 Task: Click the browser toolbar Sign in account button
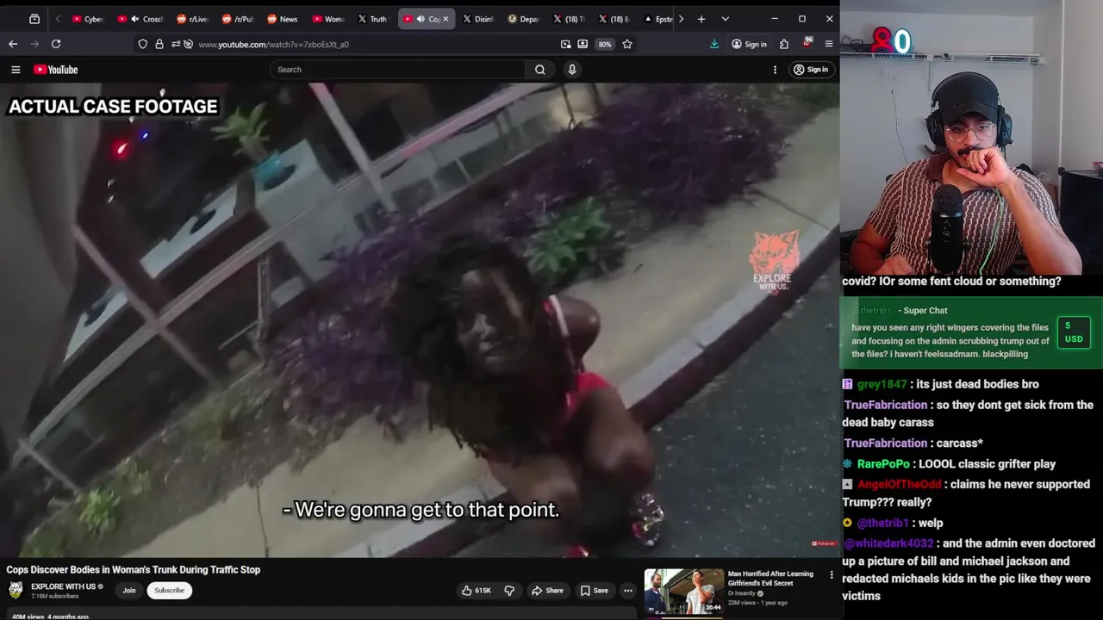click(x=749, y=44)
